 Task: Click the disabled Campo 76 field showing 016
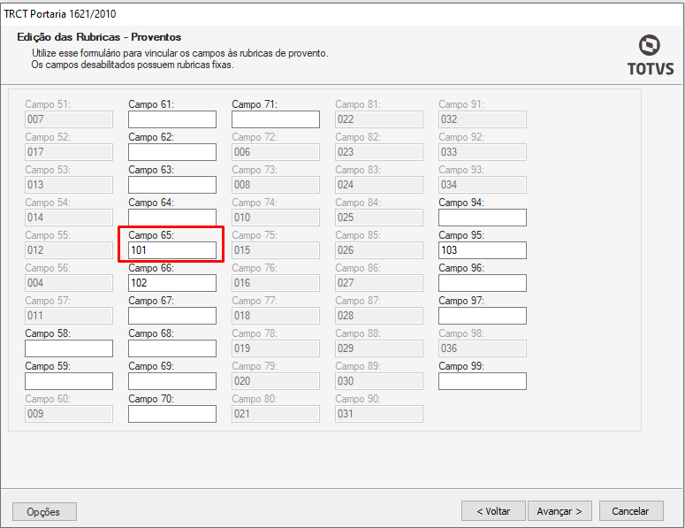(x=276, y=283)
